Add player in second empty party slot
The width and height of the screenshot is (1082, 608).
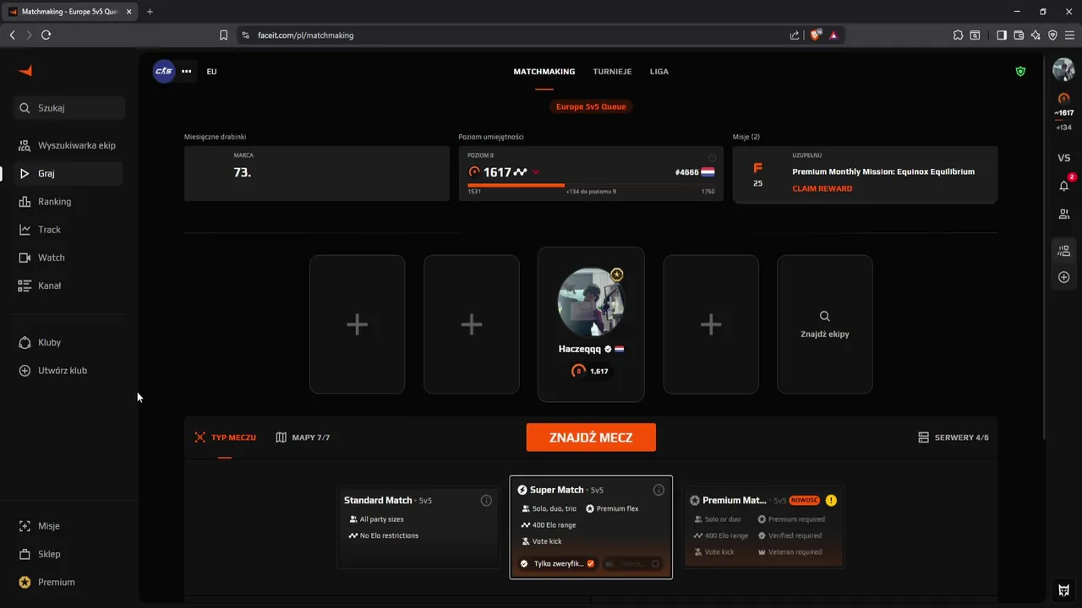[x=471, y=324]
